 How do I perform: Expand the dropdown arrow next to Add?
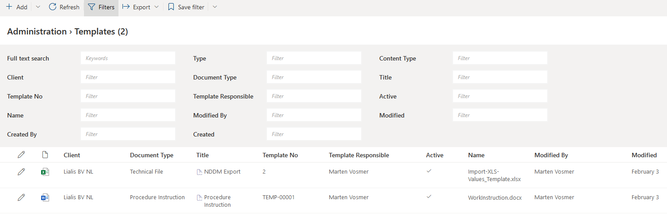pos(38,7)
